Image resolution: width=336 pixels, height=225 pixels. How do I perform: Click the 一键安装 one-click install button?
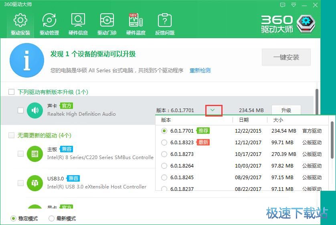(286, 57)
